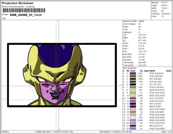Click the near-black swatch for R17 G17 B11

point(133,85)
